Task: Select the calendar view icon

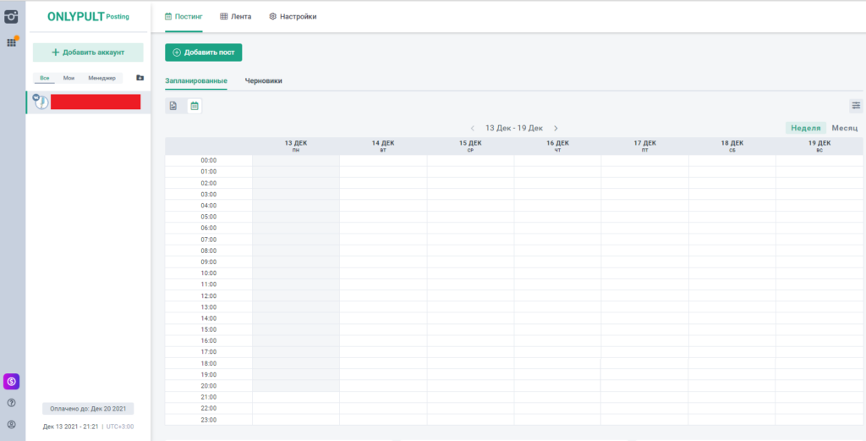Action: (x=195, y=106)
